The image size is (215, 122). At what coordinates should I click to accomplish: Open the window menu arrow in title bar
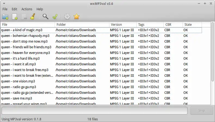4,4
